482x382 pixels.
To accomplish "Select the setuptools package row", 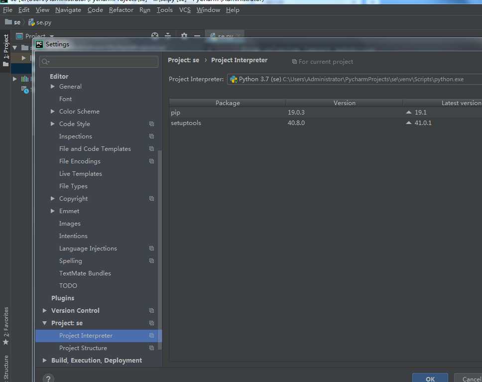I will point(326,123).
